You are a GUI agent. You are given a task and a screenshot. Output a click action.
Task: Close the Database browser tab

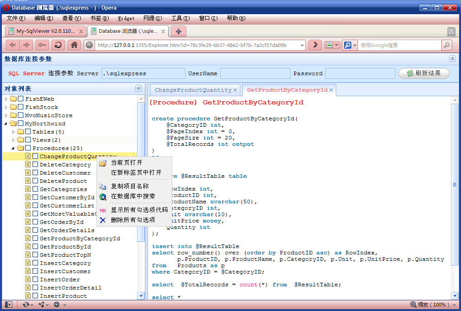(x=163, y=31)
